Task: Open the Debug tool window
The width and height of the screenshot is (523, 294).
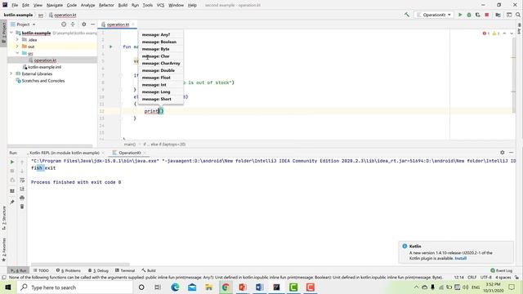Action: click(x=98, y=270)
